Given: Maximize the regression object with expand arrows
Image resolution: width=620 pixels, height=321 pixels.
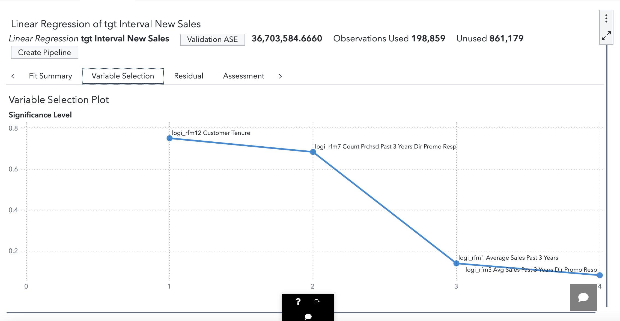Looking at the screenshot, I should pos(606,36).
